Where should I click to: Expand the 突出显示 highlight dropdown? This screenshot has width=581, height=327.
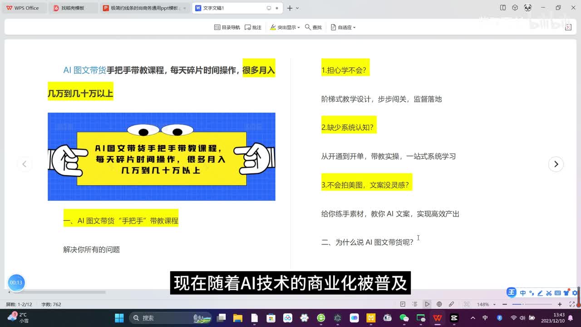point(285,27)
